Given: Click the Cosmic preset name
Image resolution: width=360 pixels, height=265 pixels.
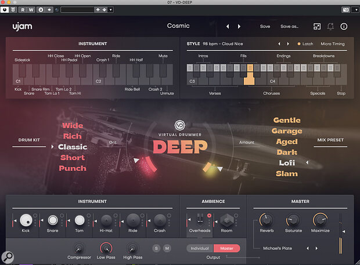Looking at the screenshot, I should point(178,26).
